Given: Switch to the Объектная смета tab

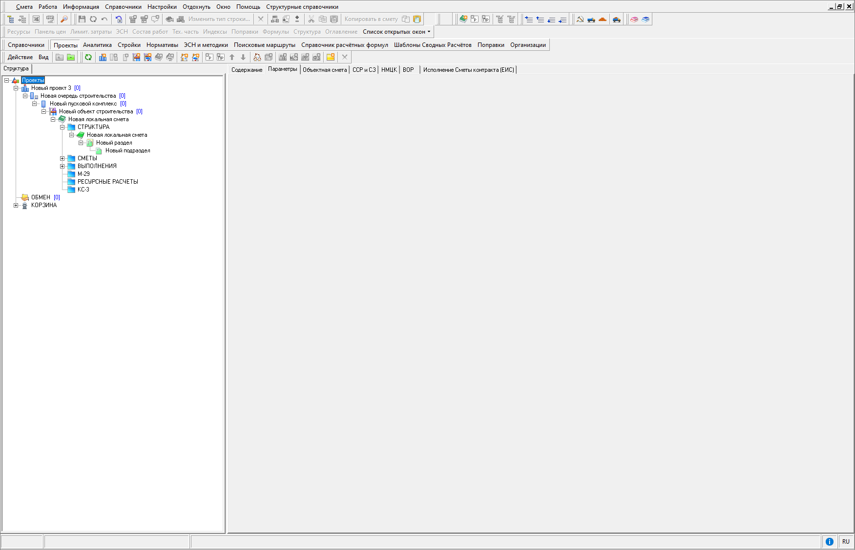Looking at the screenshot, I should (325, 70).
